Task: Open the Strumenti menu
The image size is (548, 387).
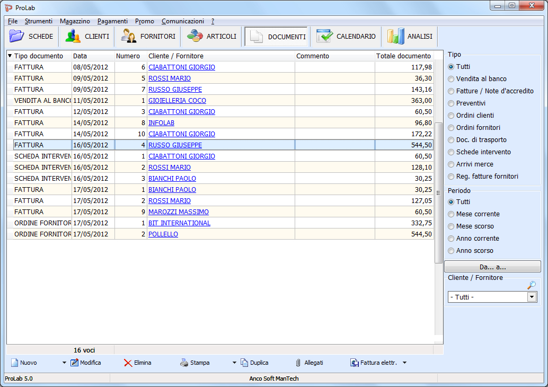Action: point(39,21)
